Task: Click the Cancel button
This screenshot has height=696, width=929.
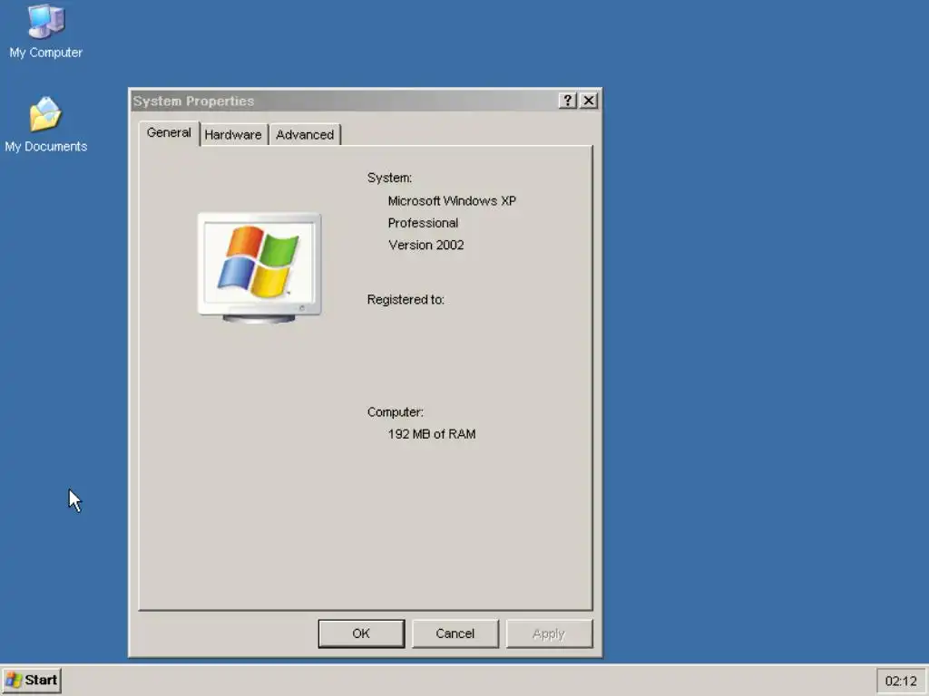Action: coord(455,633)
